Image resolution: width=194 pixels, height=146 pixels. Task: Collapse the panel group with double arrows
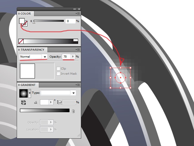click(75, 9)
